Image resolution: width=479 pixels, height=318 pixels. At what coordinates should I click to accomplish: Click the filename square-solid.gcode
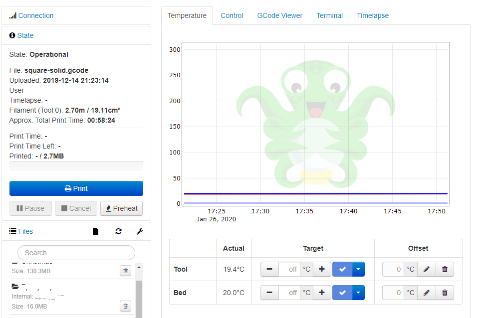pyautogui.click(x=56, y=70)
